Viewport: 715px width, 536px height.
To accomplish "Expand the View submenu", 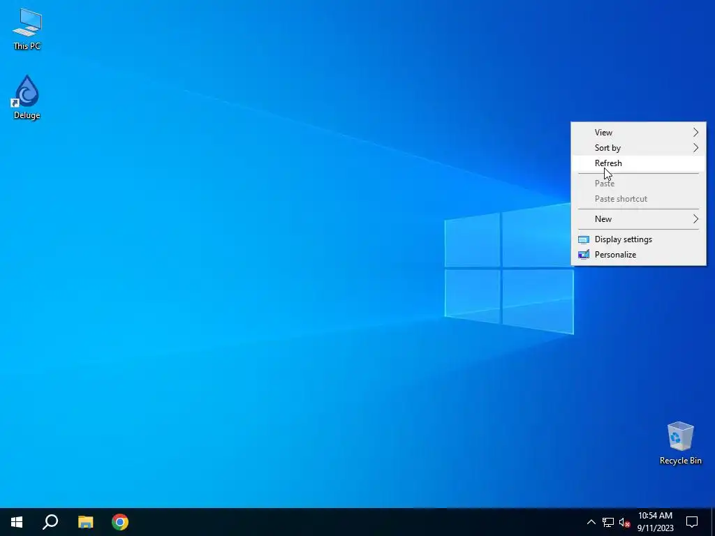I will click(638, 132).
